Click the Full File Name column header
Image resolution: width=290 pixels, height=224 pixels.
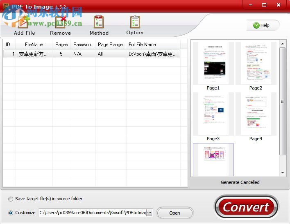[153, 45]
